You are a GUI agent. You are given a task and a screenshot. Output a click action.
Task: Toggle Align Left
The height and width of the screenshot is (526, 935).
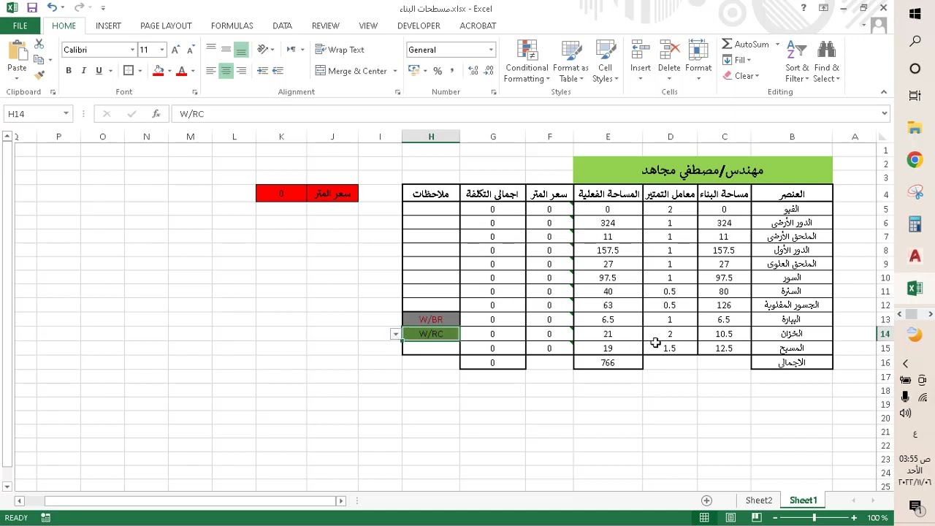click(x=210, y=71)
